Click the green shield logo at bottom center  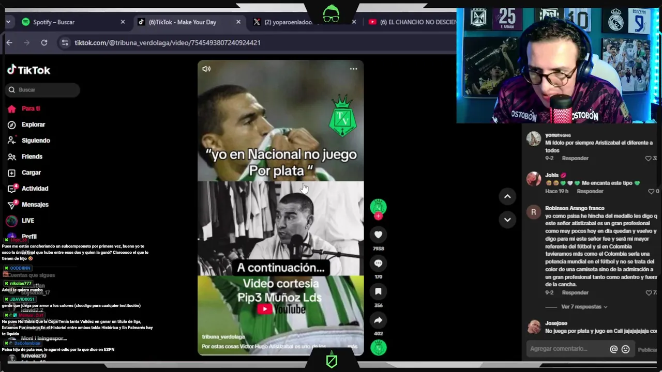pyautogui.click(x=332, y=361)
